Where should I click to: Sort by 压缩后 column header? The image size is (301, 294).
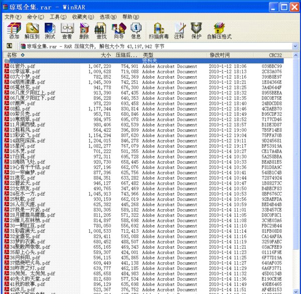(127, 55)
